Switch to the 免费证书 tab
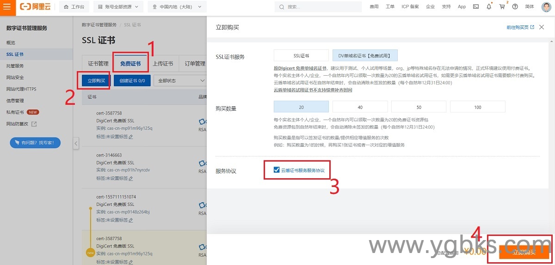The height and width of the screenshot is (265, 555). tap(130, 64)
